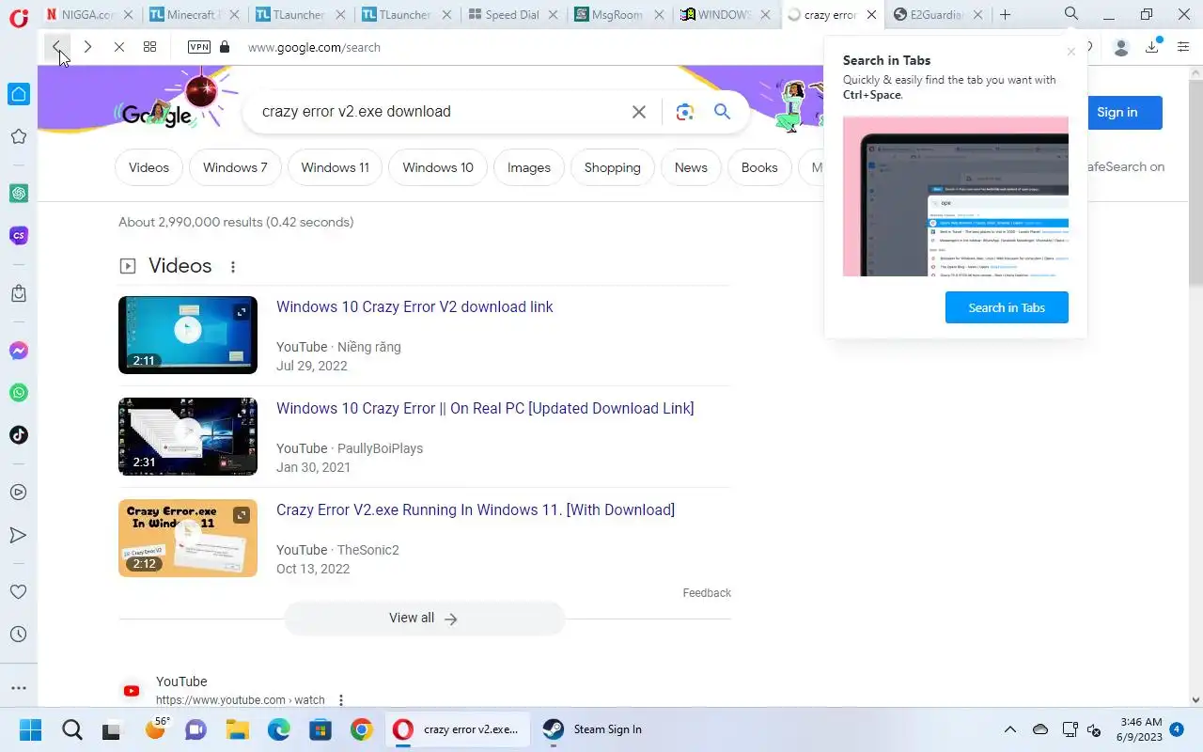The width and height of the screenshot is (1203, 752).
Task: Open the tab grid icon next to stop
Action: click(x=149, y=47)
